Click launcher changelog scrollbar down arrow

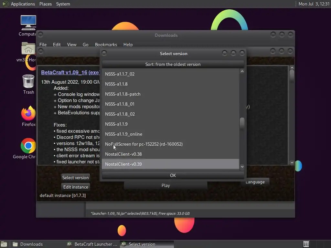tap(292, 162)
